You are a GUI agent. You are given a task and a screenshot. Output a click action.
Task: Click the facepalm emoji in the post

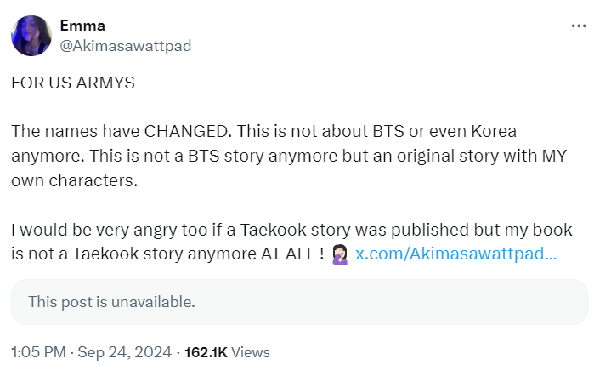(339, 254)
